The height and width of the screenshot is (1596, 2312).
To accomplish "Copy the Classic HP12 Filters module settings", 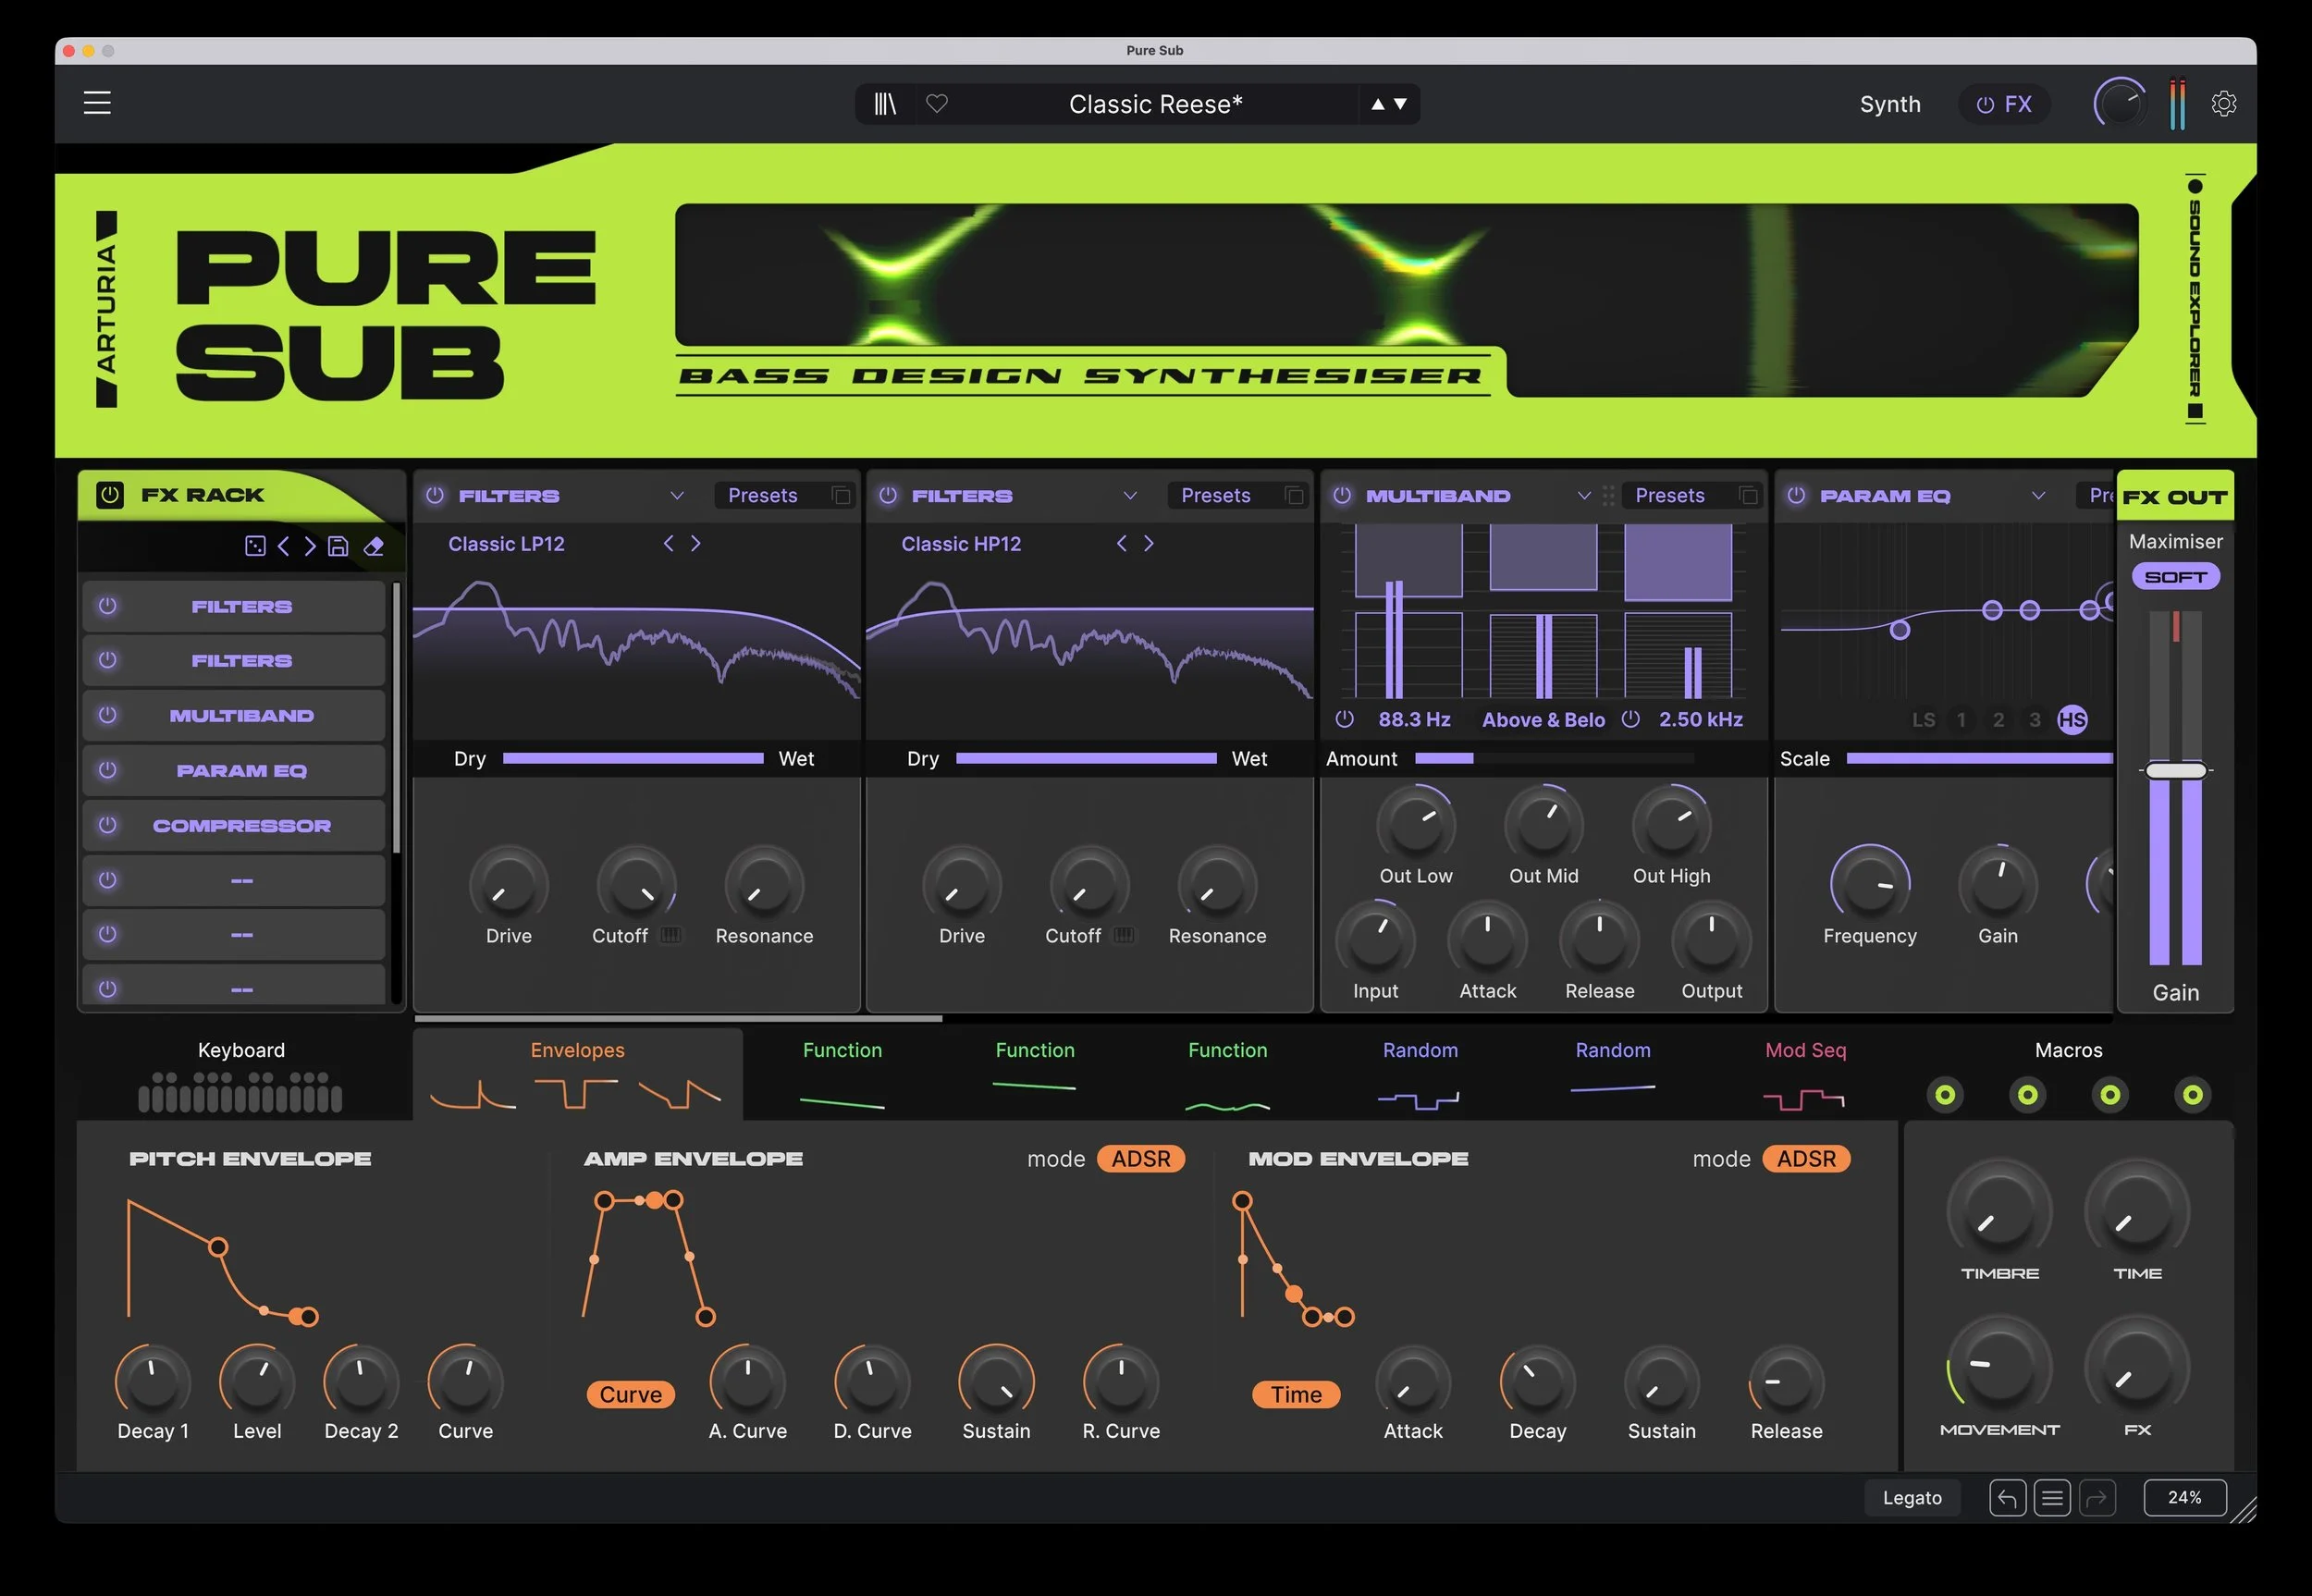I will coord(1294,496).
